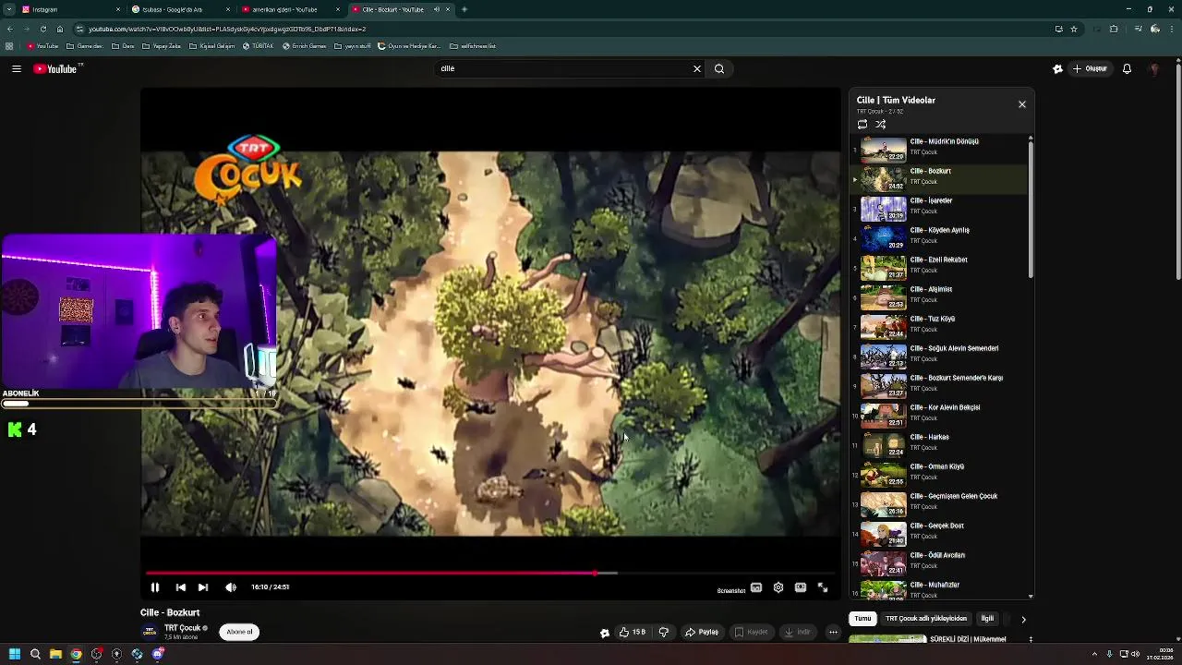Switch to the 'tsubasa - Google'da Ara' tab

click(x=180, y=9)
